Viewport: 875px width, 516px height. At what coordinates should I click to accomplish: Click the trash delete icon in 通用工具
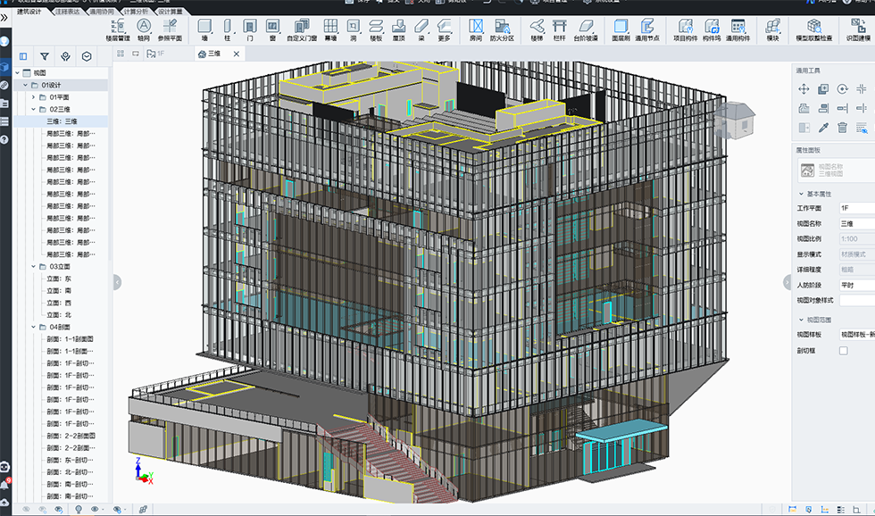[x=842, y=128]
